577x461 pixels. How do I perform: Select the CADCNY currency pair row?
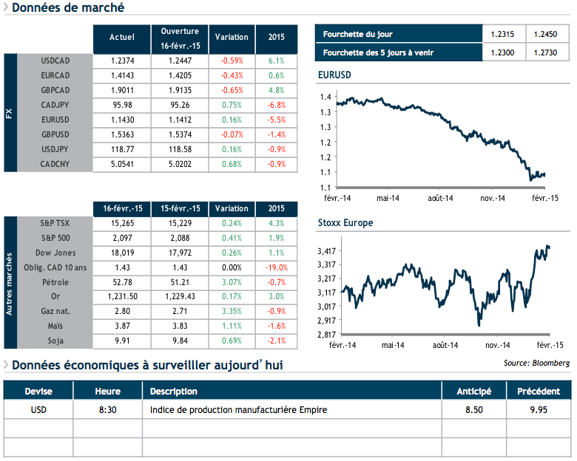click(x=55, y=164)
